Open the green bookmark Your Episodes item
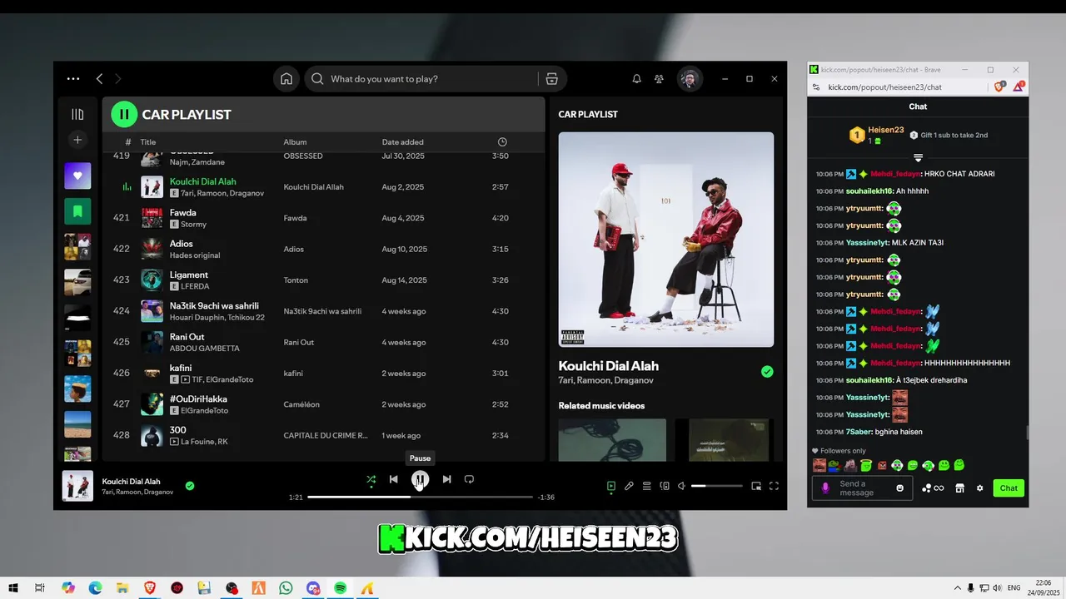Viewport: 1066px width, 599px height. (77, 211)
